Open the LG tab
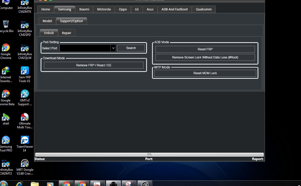Viewport: 301px width, 186px height. 137,9
